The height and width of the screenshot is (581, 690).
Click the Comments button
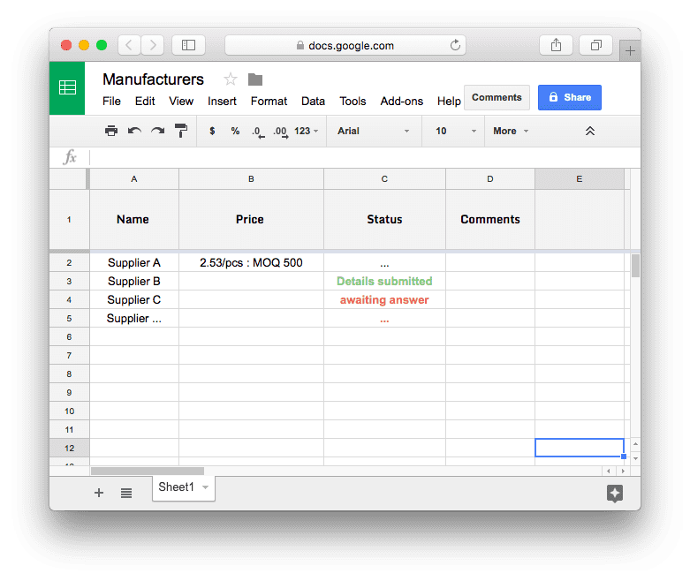pyautogui.click(x=497, y=97)
